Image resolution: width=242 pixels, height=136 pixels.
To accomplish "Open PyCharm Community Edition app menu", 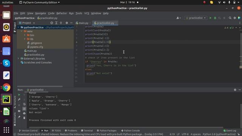I will (x=39, y=3).
